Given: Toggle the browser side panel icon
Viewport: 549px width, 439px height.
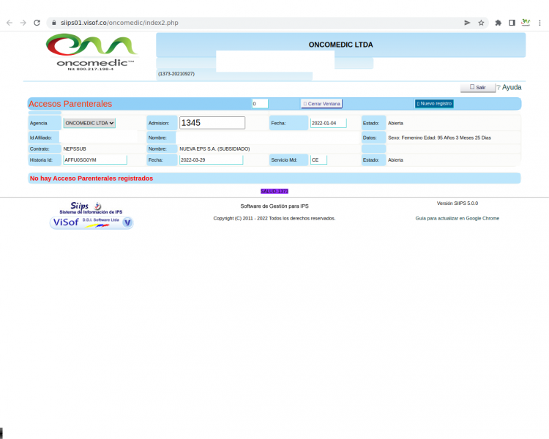Looking at the screenshot, I should 512,23.
